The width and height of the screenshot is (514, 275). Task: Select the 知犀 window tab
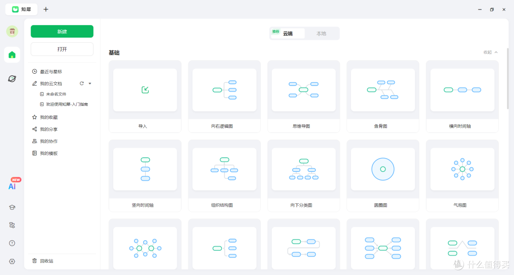point(21,9)
